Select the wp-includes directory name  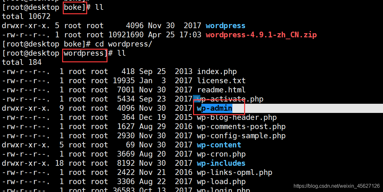(221, 163)
